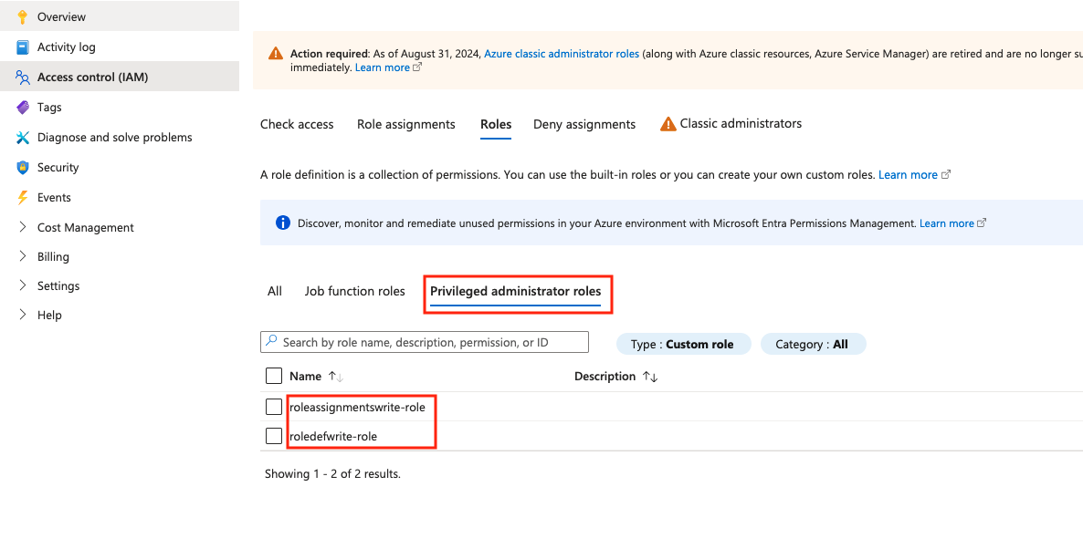Open the Azure classic administrator roles link
This screenshot has width=1083, height=549.
(x=562, y=53)
